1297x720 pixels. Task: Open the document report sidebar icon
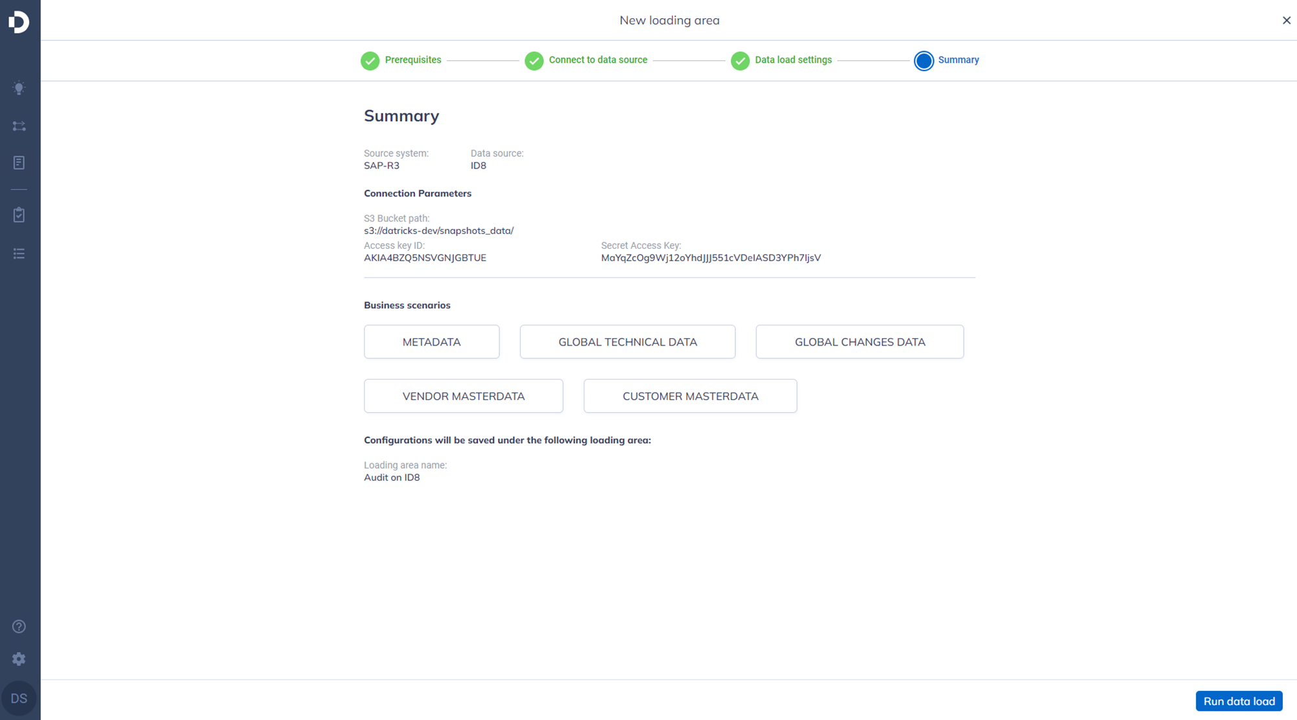point(19,163)
